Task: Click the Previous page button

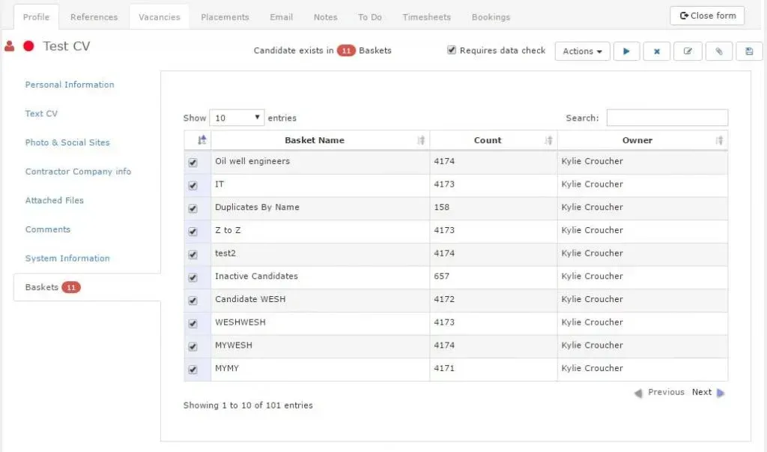Action: click(x=659, y=392)
